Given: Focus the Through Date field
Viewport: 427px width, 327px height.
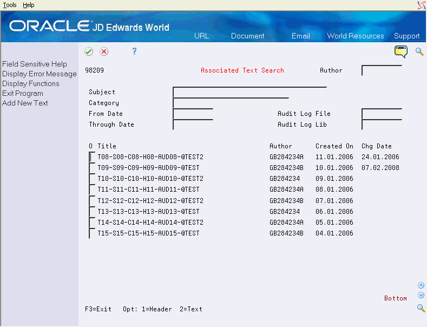Looking at the screenshot, I should tap(193, 125).
